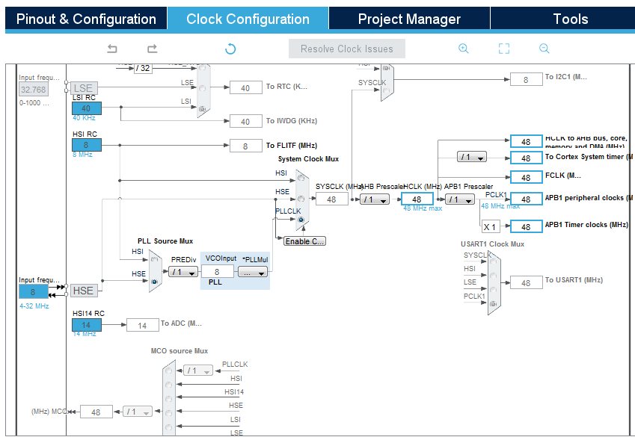
Task: Click the LSE oscillator block
Action: pos(83,88)
